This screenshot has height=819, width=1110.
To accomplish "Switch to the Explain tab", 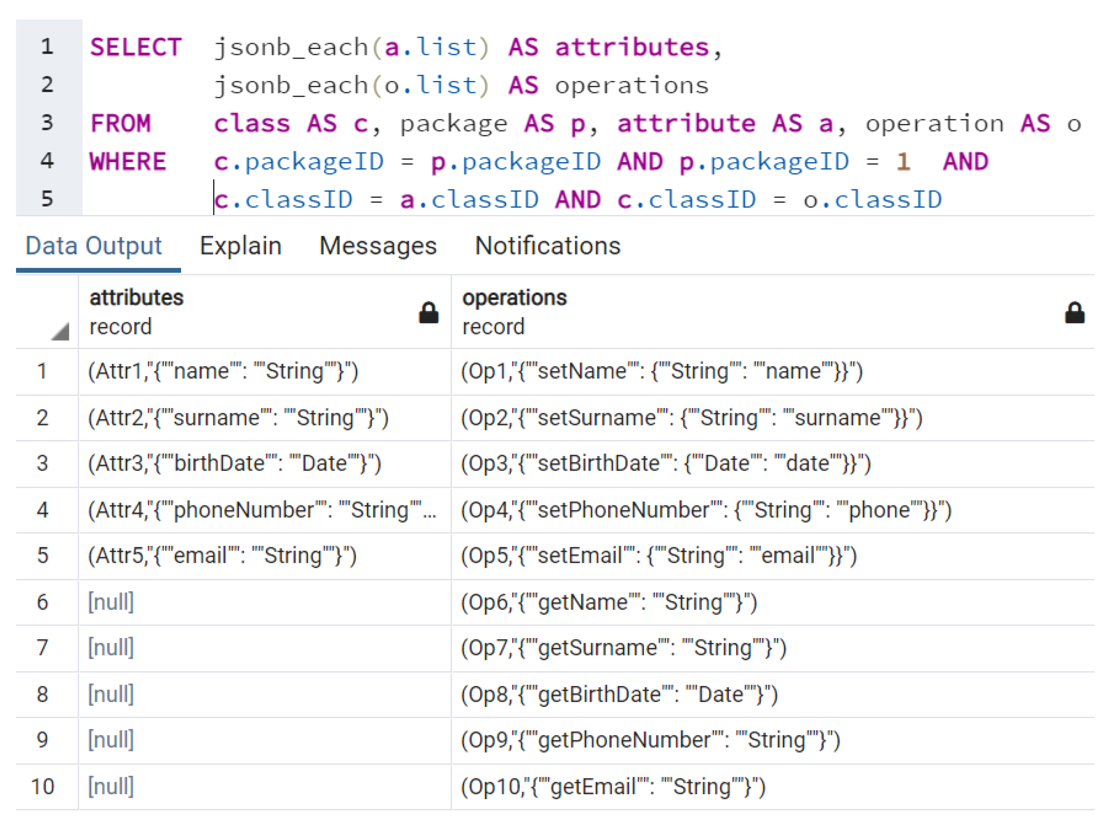I will coord(241,246).
